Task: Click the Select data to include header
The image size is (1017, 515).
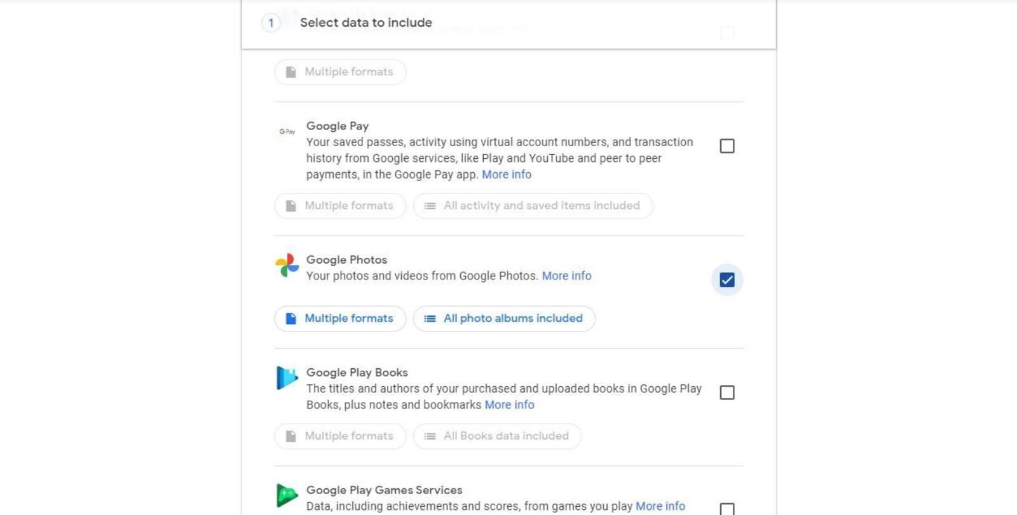Action: (x=367, y=22)
